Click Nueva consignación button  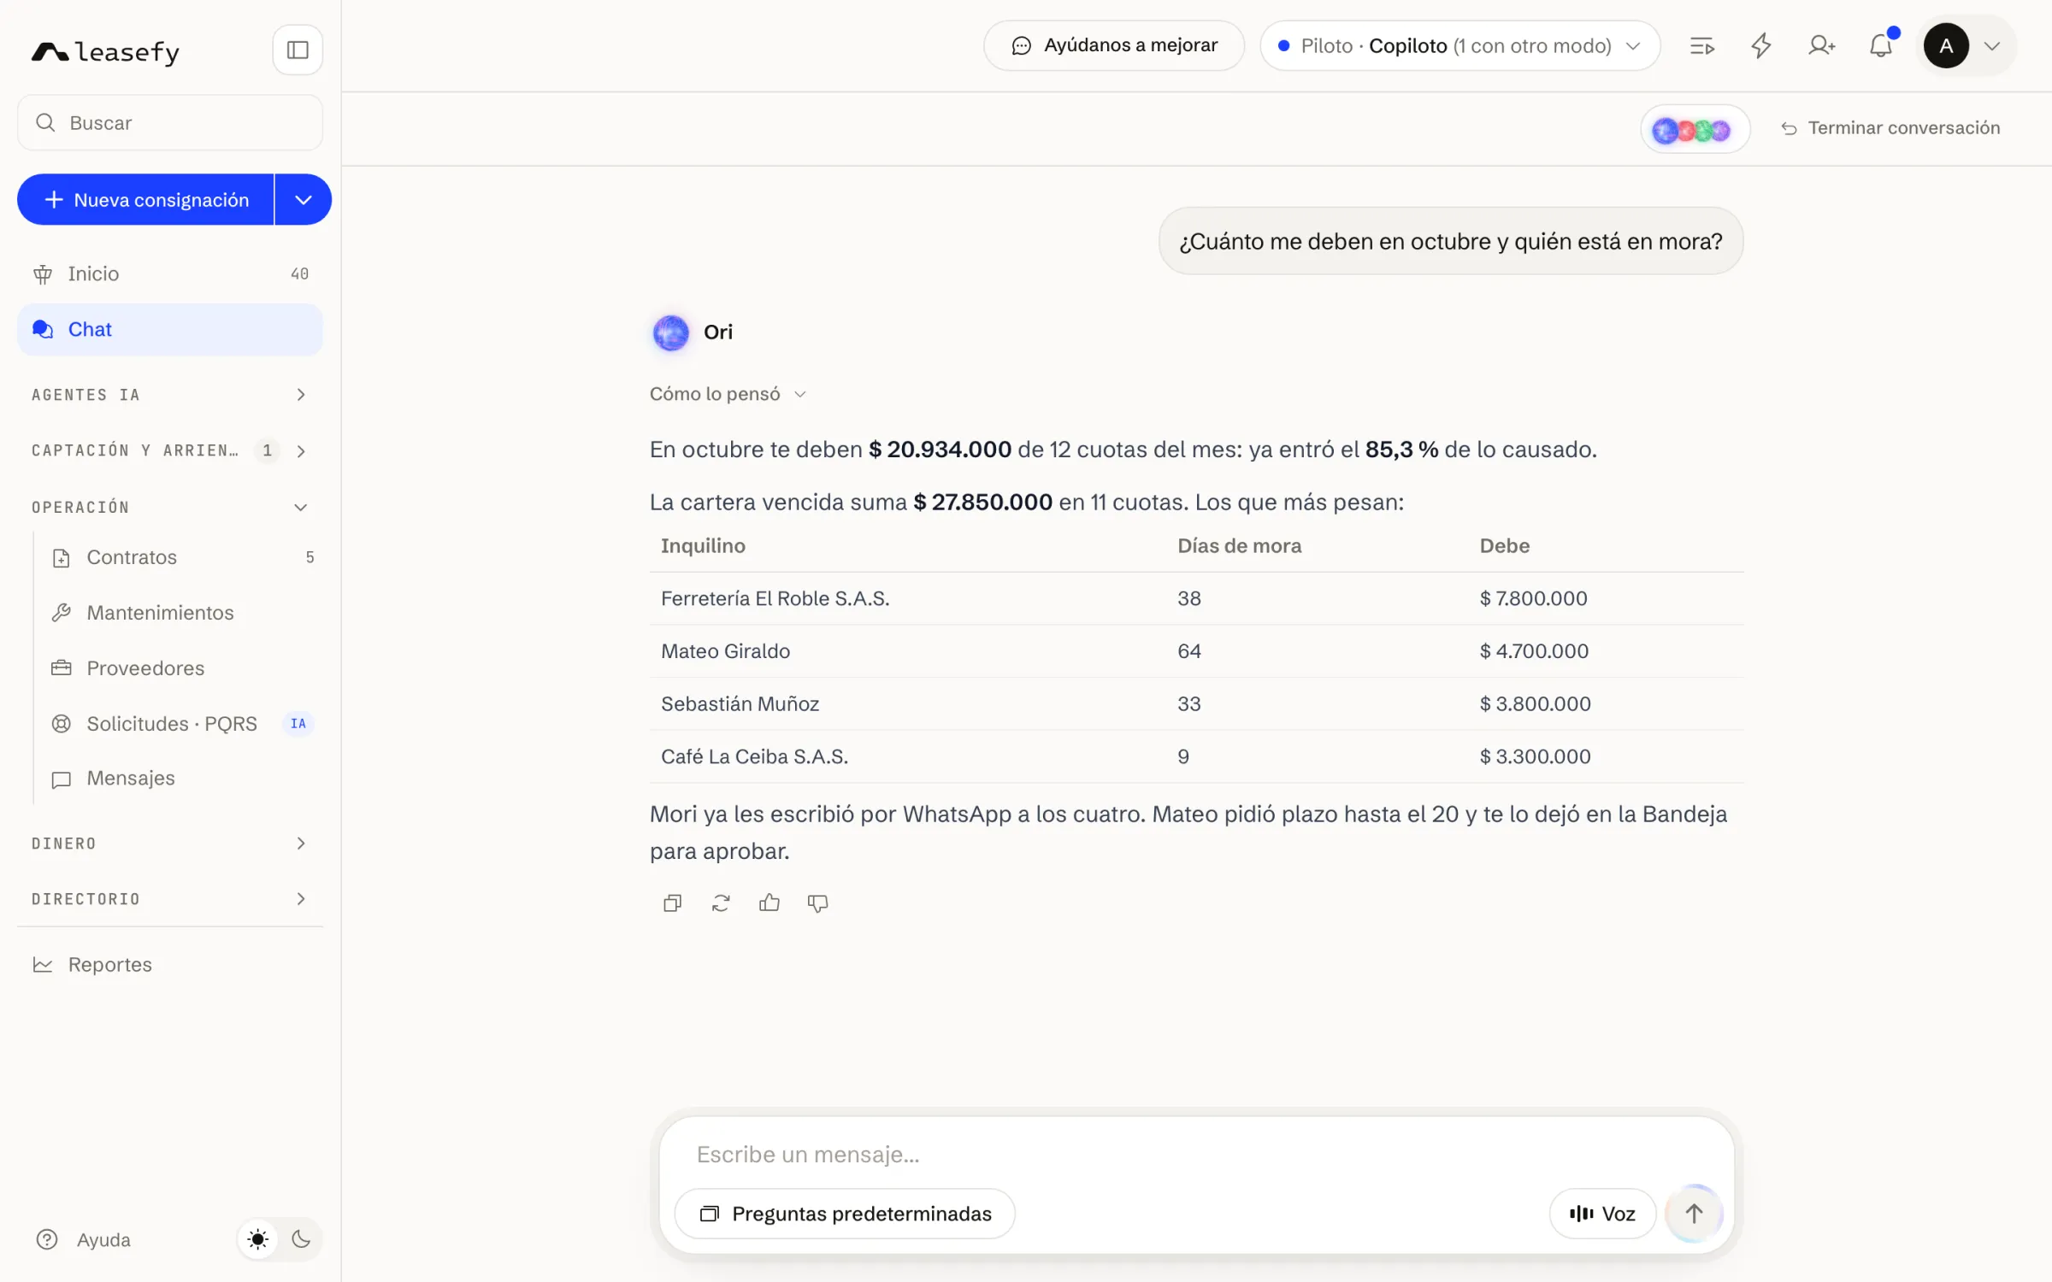(146, 200)
